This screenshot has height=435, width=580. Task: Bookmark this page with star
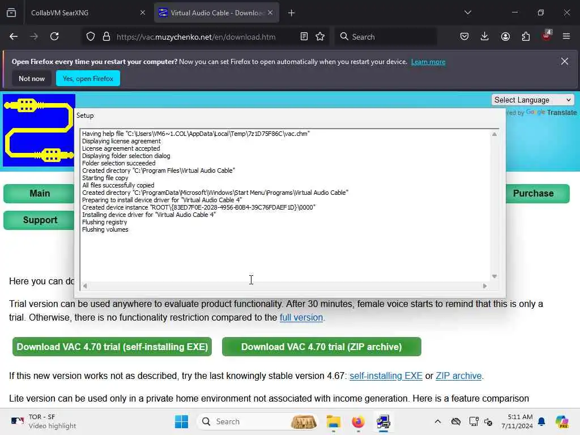321,37
